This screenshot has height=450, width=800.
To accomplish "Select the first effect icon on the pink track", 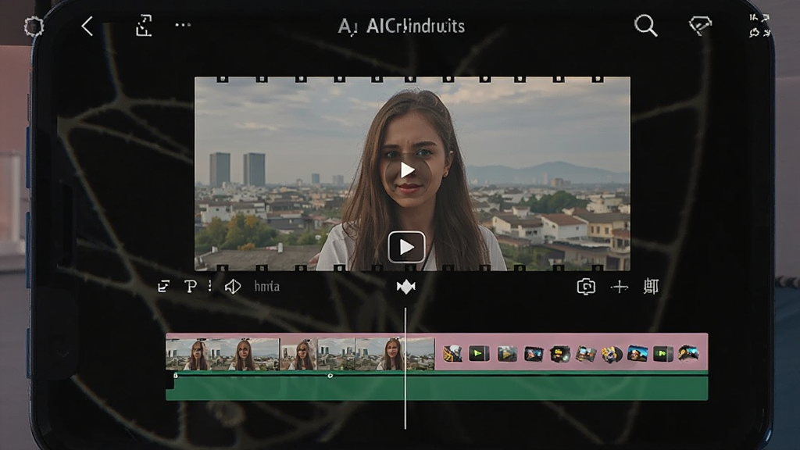I will 452,354.
